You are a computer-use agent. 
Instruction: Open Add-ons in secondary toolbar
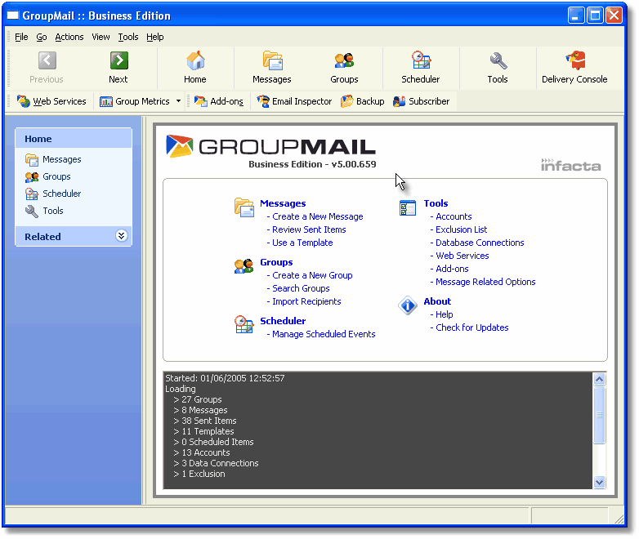pos(219,101)
